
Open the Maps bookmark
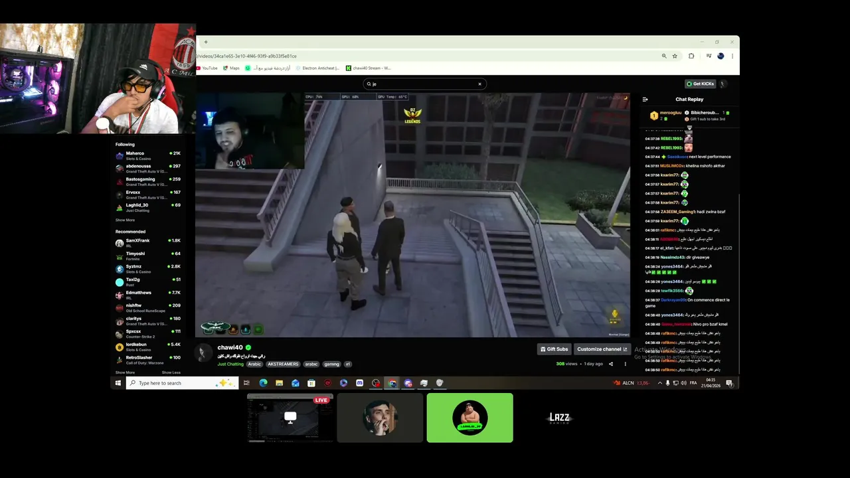point(231,68)
